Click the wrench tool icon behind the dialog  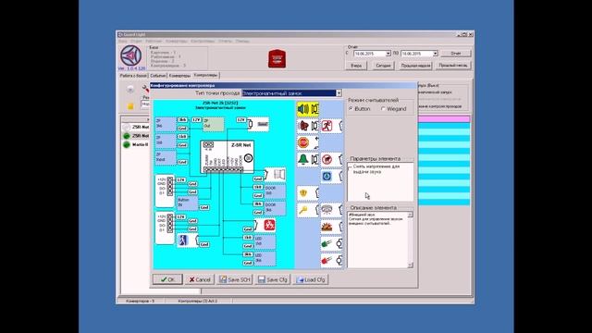(145, 89)
